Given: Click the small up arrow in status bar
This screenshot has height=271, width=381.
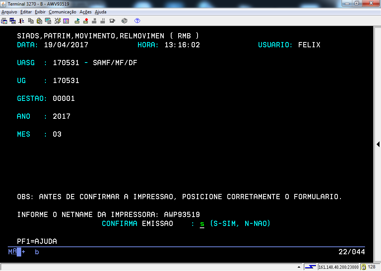Looking at the screenshot, I should (x=299, y=267).
